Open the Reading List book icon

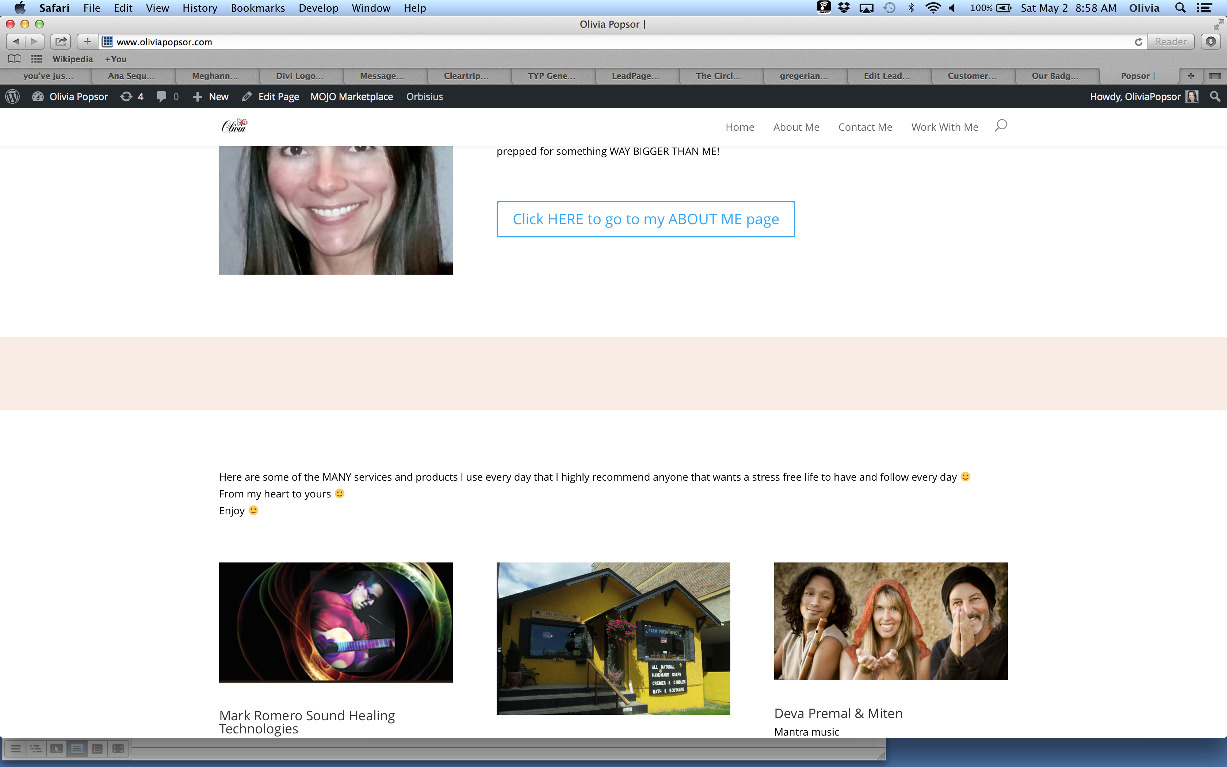pyautogui.click(x=14, y=59)
